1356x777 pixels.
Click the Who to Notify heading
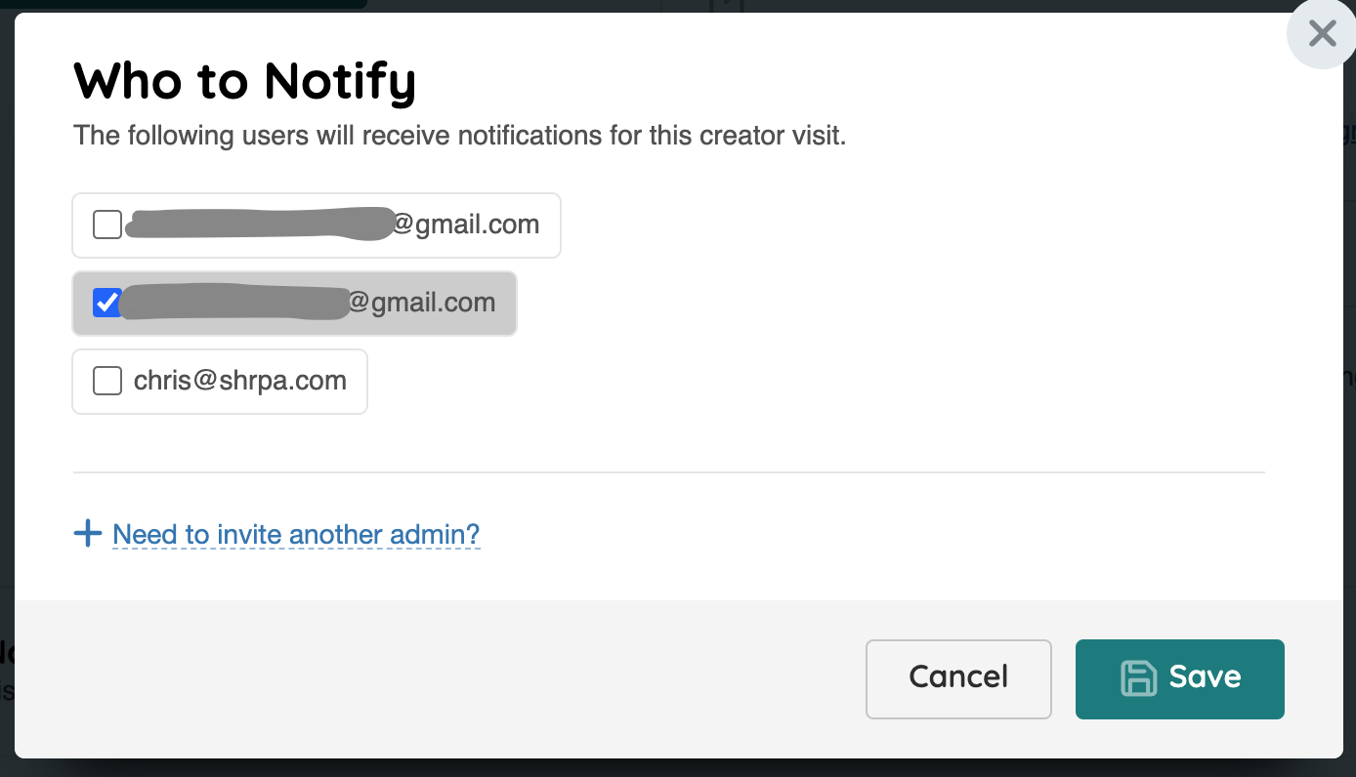click(x=244, y=81)
